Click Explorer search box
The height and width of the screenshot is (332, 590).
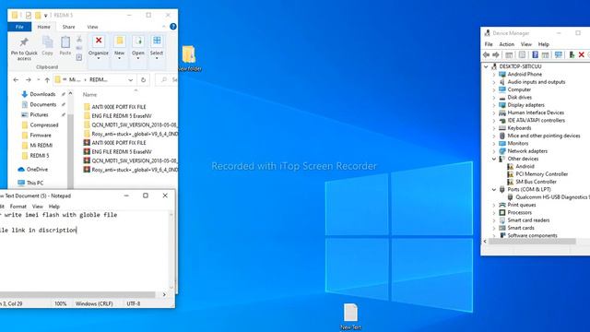[166, 80]
